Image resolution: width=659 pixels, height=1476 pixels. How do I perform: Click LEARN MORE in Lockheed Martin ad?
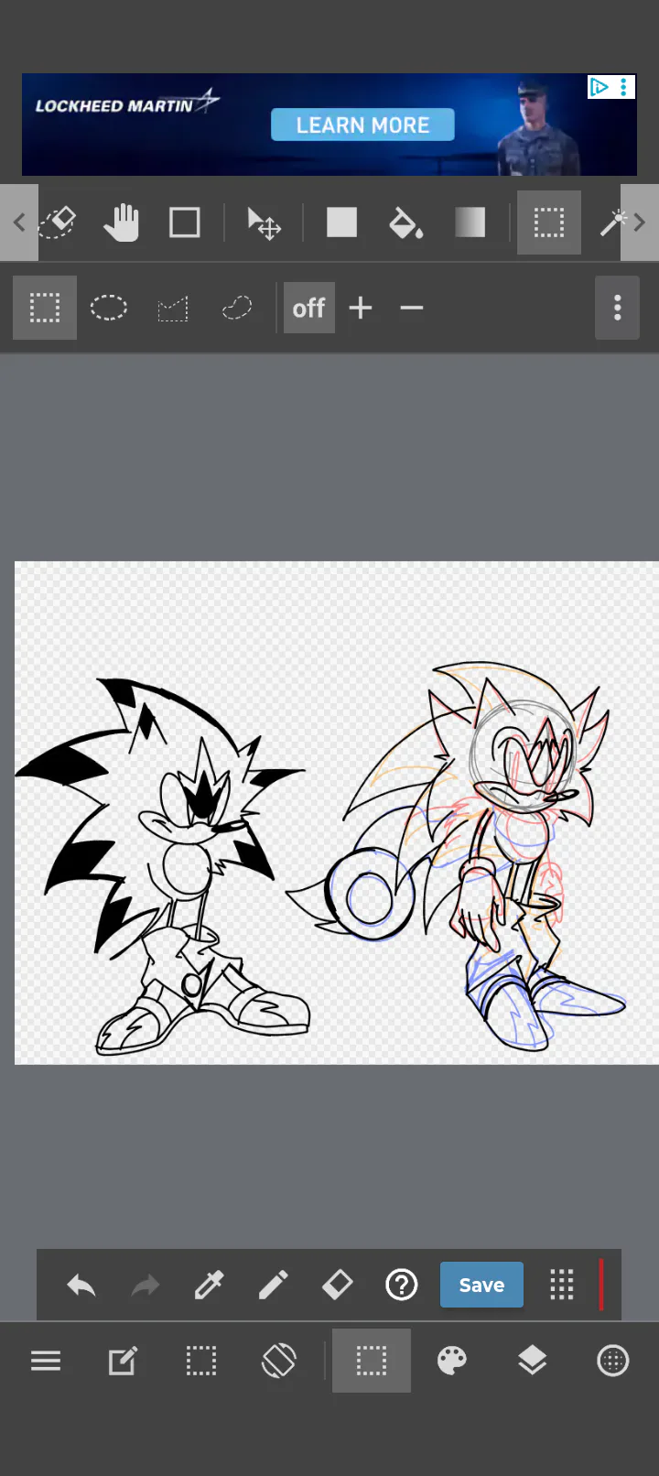pyautogui.click(x=362, y=125)
